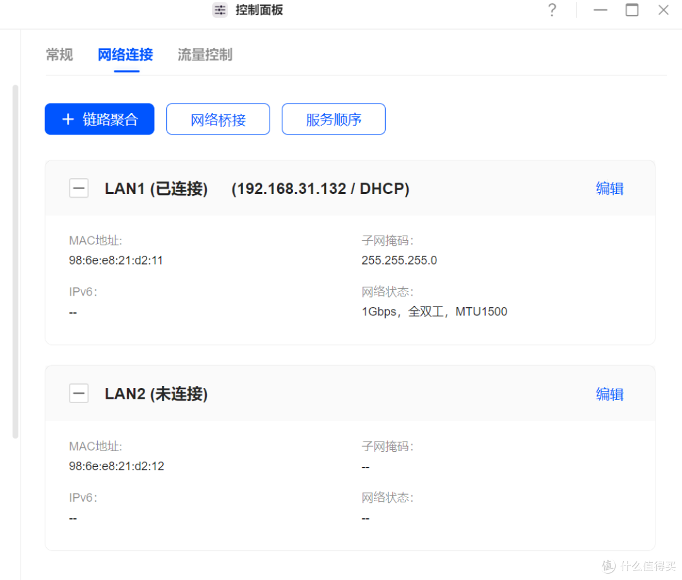Click the left vertical scrollbar
Screen dimensions: 682x580
tap(16, 261)
